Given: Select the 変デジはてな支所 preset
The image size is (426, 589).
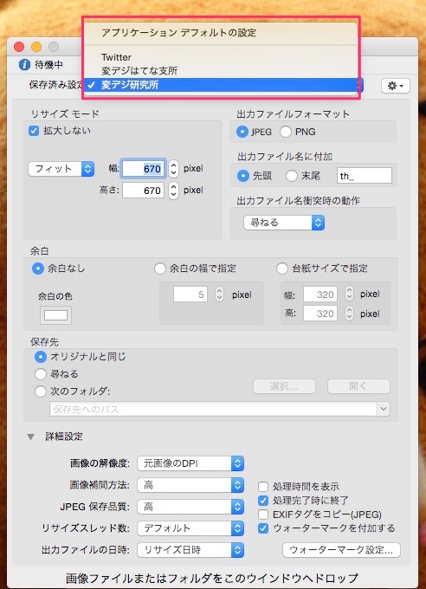Looking at the screenshot, I should tap(220, 71).
